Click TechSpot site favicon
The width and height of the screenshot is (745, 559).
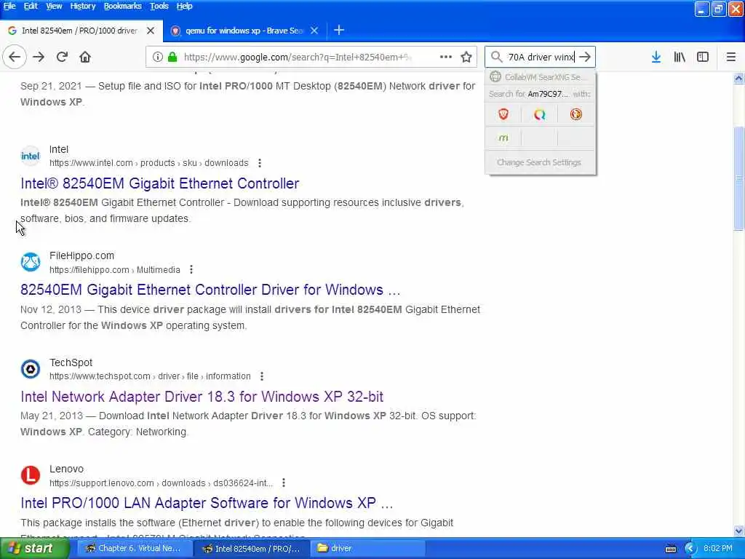[x=31, y=369]
